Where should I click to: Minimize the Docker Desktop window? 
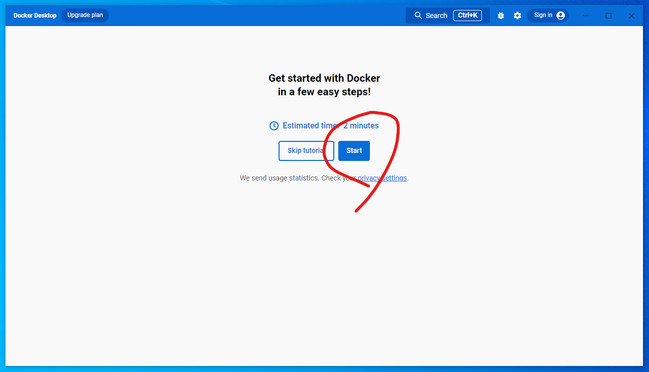click(x=585, y=16)
